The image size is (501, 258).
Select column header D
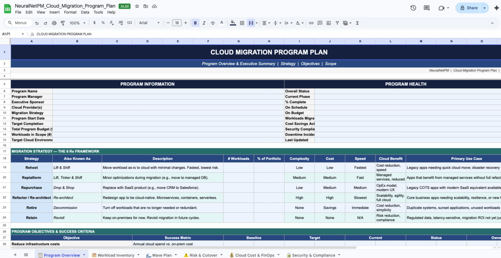(147, 41)
